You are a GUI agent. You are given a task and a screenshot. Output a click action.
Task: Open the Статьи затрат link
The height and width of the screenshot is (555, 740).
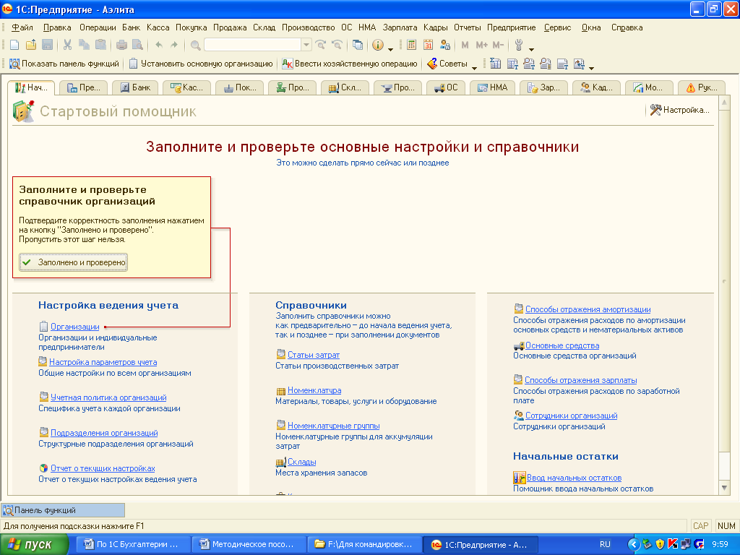coord(314,355)
